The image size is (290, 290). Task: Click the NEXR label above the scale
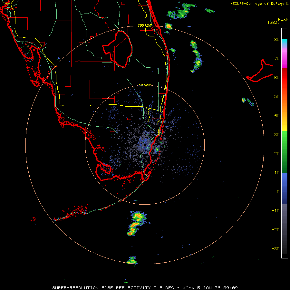coord(283,19)
